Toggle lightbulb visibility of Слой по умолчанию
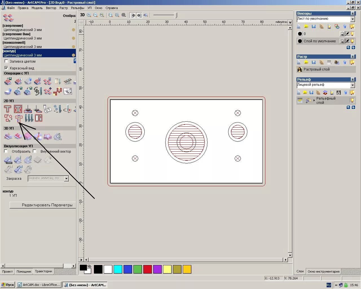 click(352, 41)
